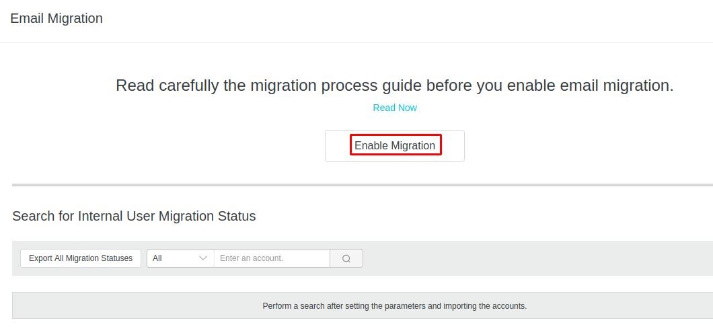Export statuses using the Export All button
Viewport: 713px width, 335px height.
pos(81,258)
